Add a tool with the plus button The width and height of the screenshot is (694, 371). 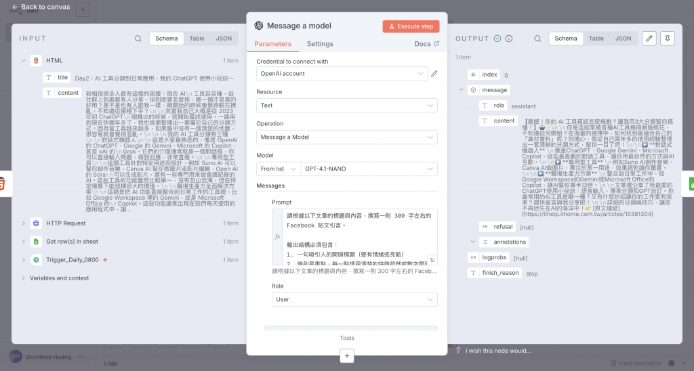tap(347, 355)
